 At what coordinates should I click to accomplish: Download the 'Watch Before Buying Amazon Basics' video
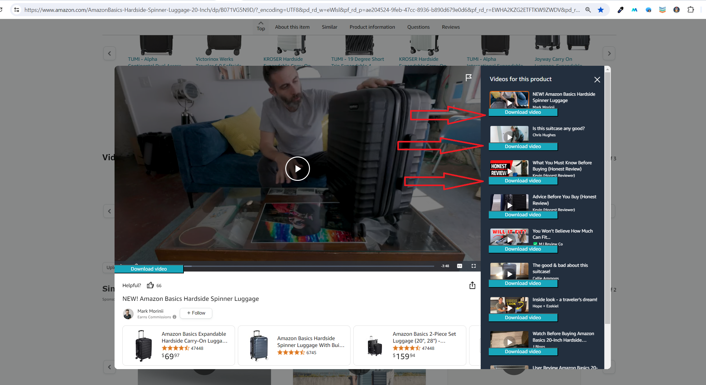click(523, 352)
